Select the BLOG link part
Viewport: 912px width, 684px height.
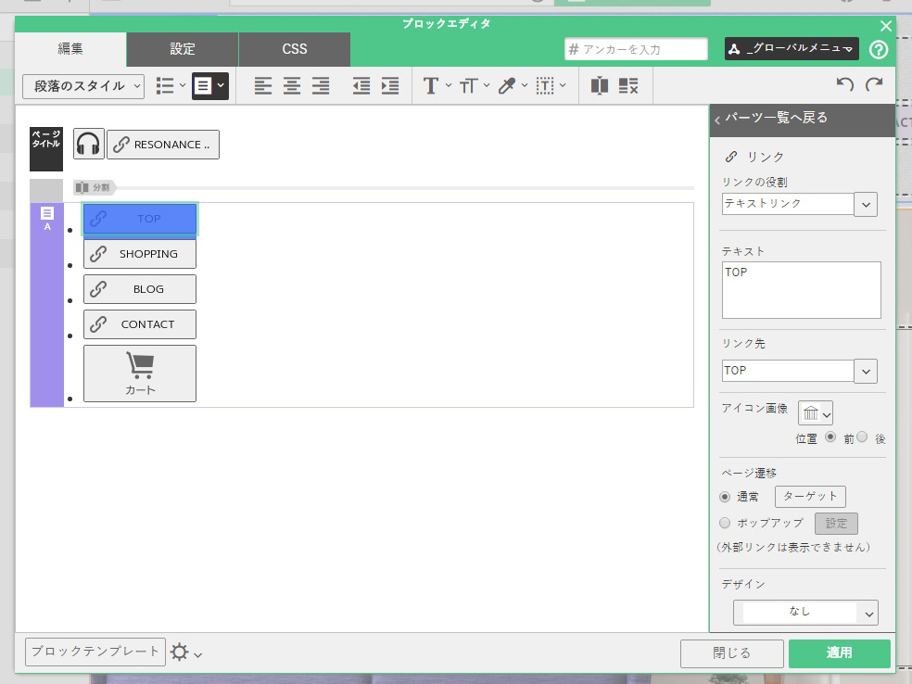(x=140, y=289)
